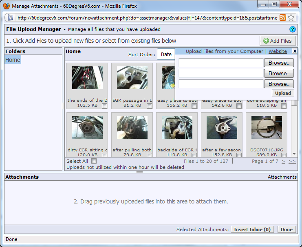Viewport: 302px width, 247px height.
Task: Click the Firefox logo in title bar
Action: coord(7,6)
